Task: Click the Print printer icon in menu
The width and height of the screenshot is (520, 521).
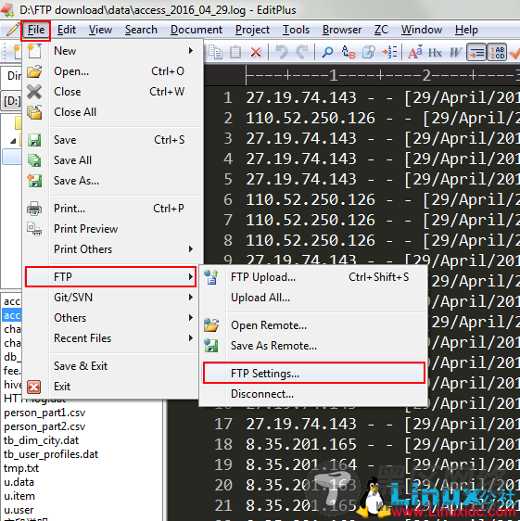Action: point(34,209)
